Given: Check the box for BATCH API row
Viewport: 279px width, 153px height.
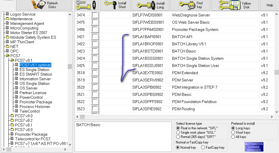Looking at the screenshot, I should (x=95, y=37).
